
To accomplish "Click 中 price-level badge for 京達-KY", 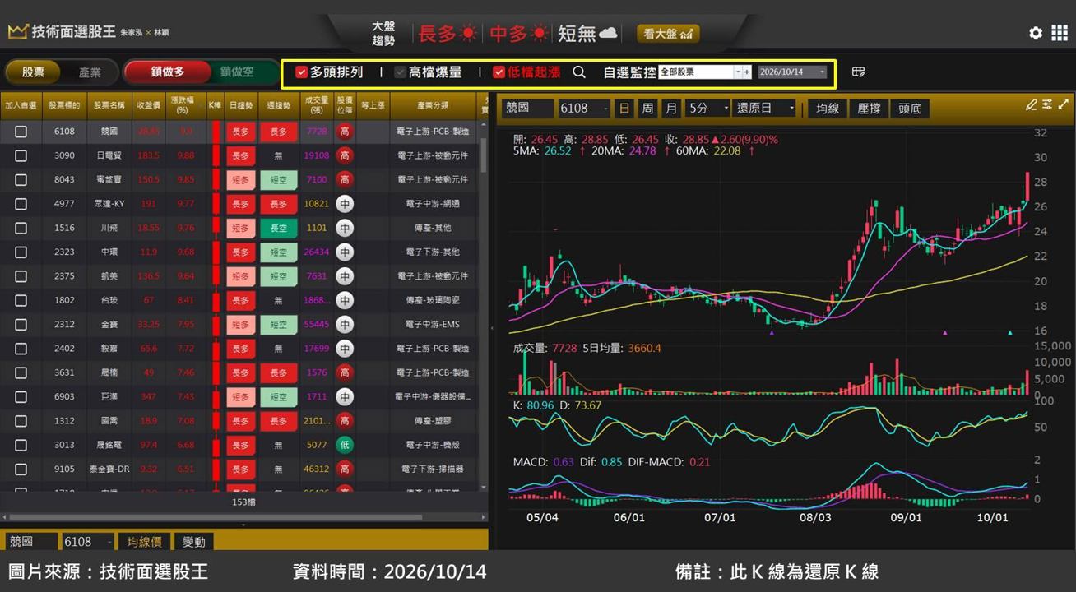I will [345, 204].
